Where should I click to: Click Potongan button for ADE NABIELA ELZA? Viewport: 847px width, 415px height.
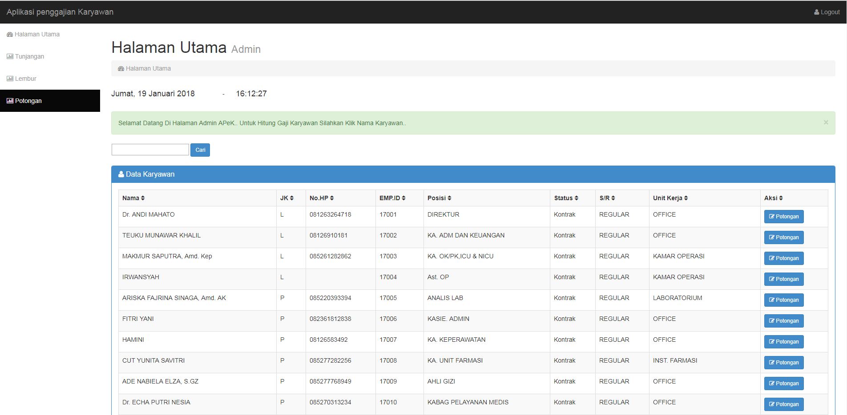pos(784,383)
